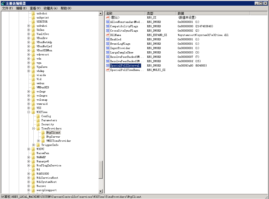Select the NtpServer key in the tree
The width and height of the screenshot is (269, 199).
click(53, 137)
